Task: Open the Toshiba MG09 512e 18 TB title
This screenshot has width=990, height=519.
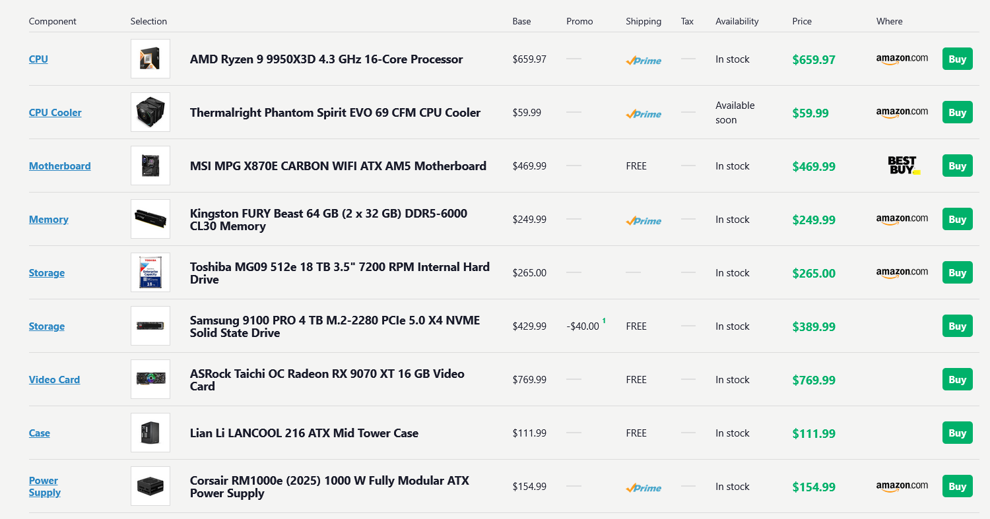Action: [x=340, y=273]
